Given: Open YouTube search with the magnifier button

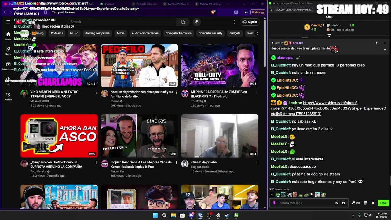Looking at the screenshot, I should [x=183, y=22].
